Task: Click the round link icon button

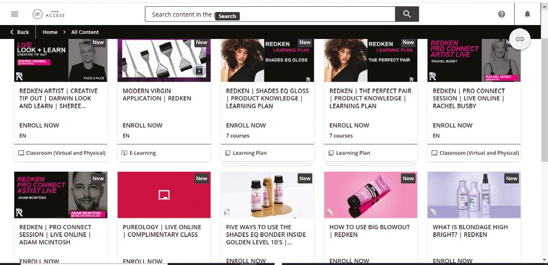Action: pos(520,39)
